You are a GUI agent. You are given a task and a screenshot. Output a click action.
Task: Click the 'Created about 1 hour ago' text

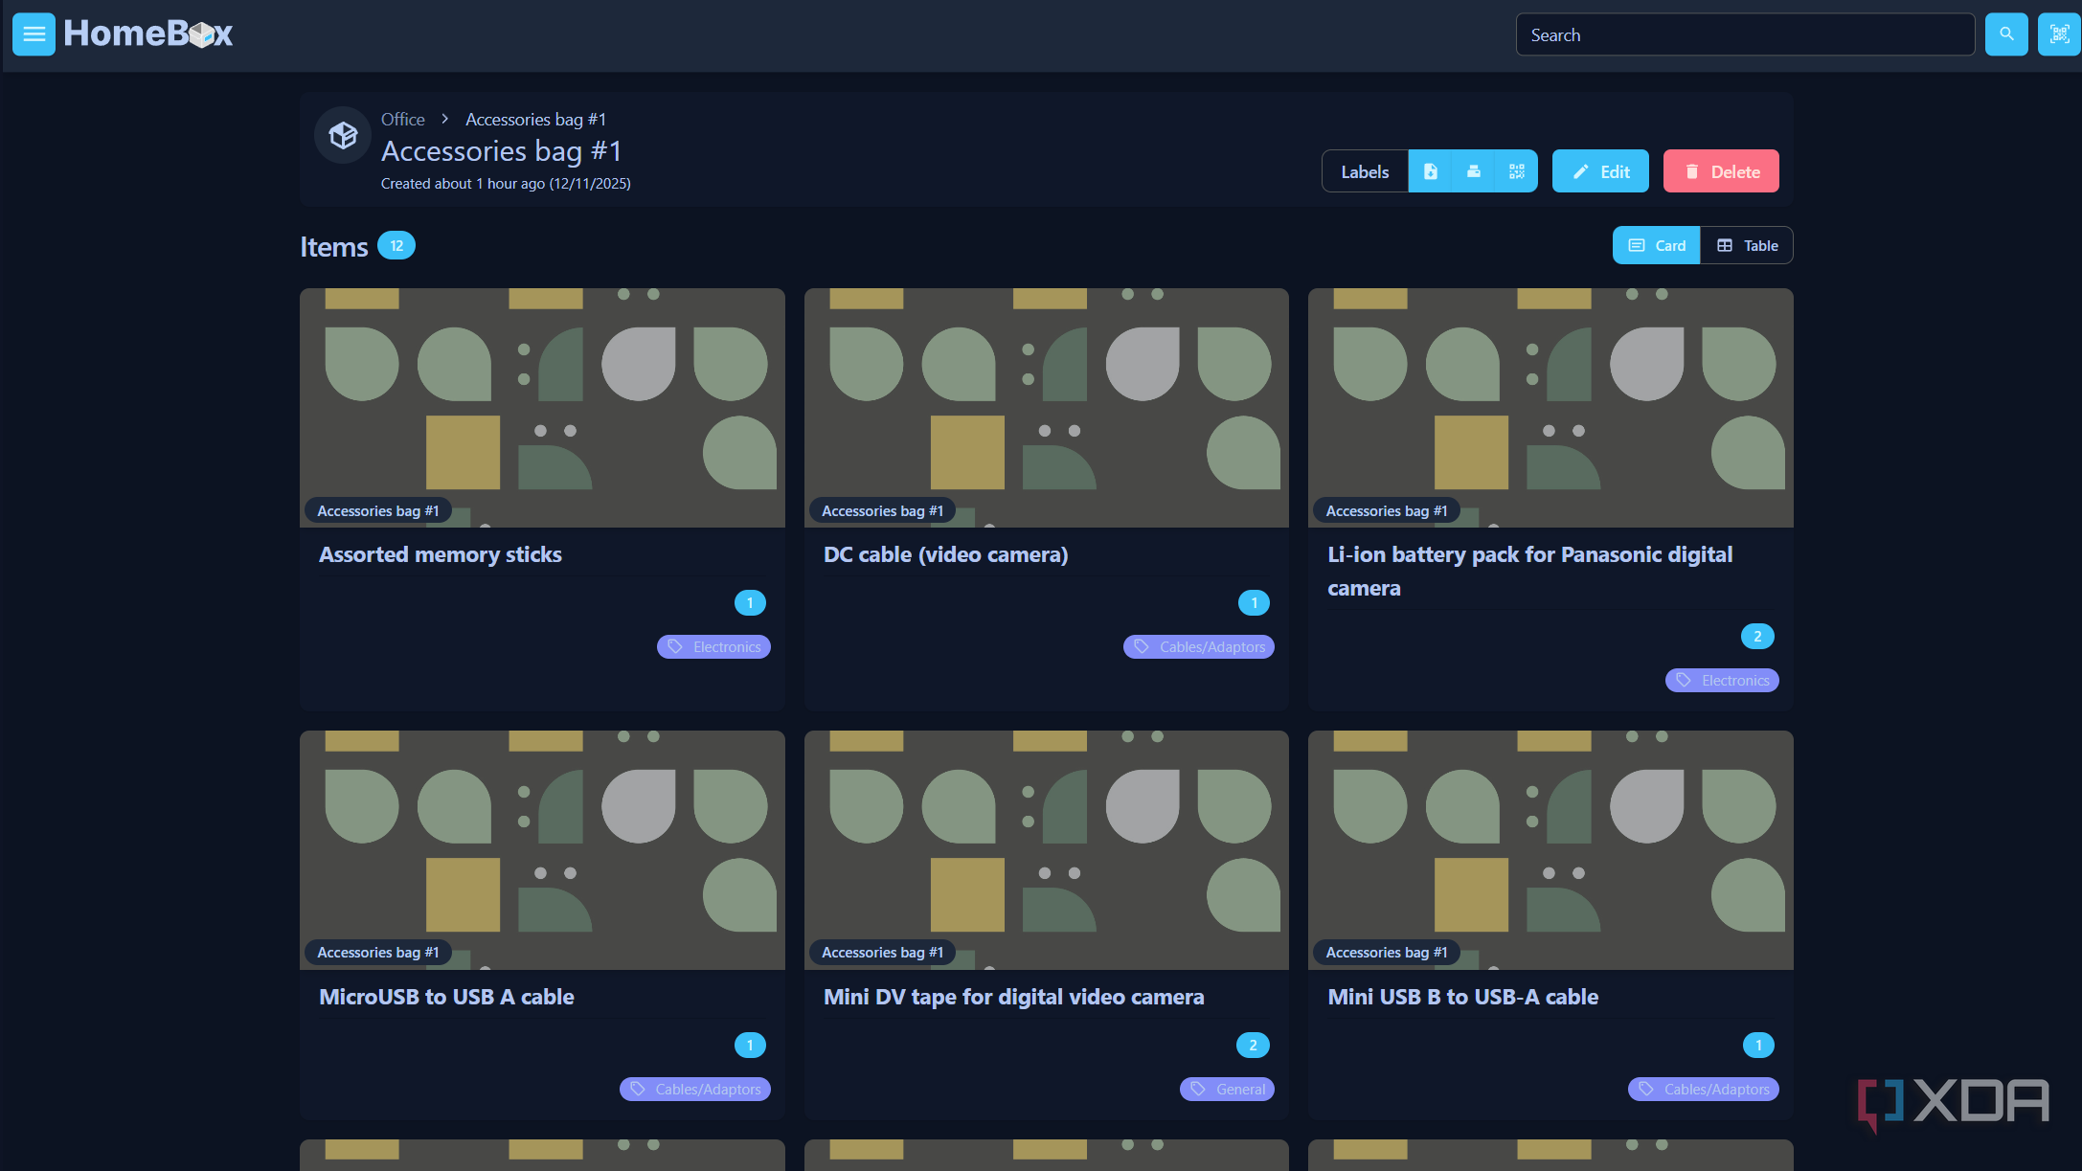point(506,184)
